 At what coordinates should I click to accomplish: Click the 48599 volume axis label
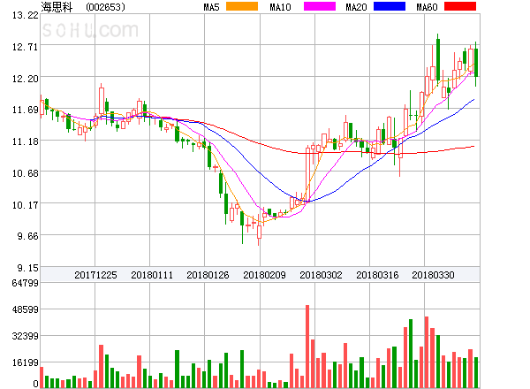(x=26, y=309)
